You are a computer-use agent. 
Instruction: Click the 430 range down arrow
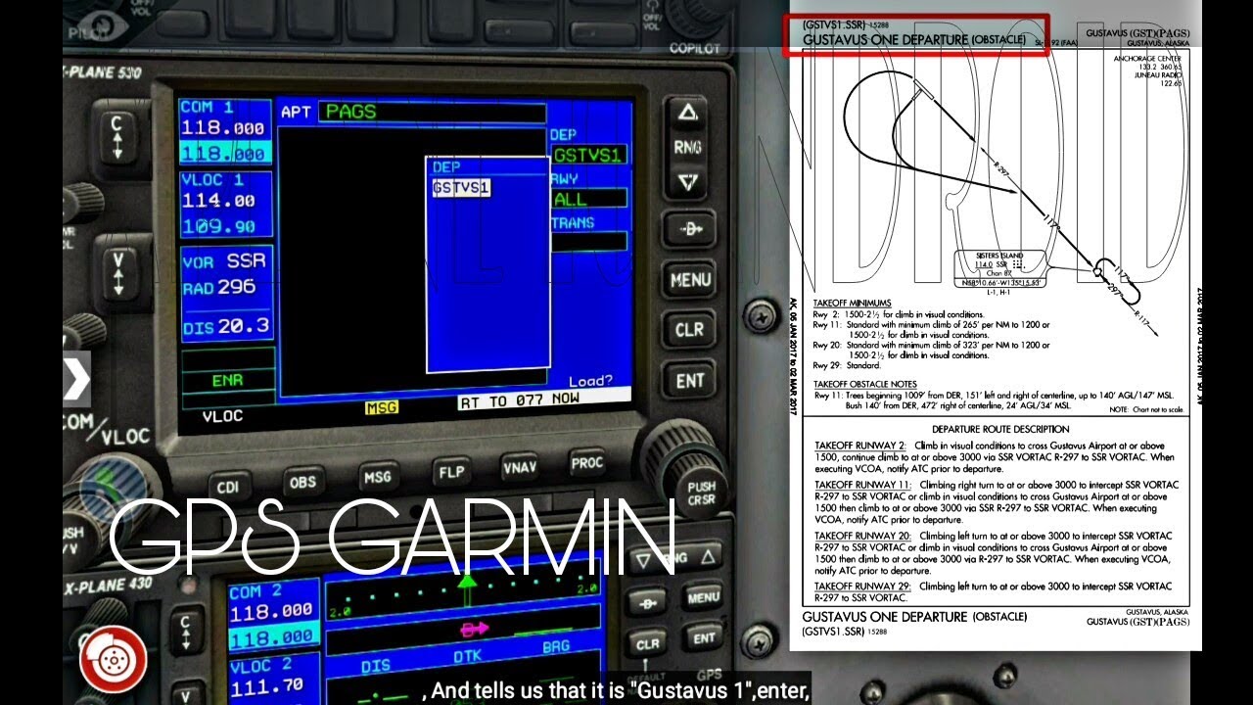point(644,561)
